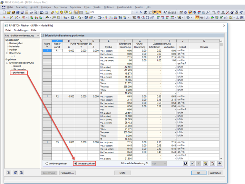Screen dimensions: 245x184
Task: Click the help question mark icon
Action: coord(8,173)
